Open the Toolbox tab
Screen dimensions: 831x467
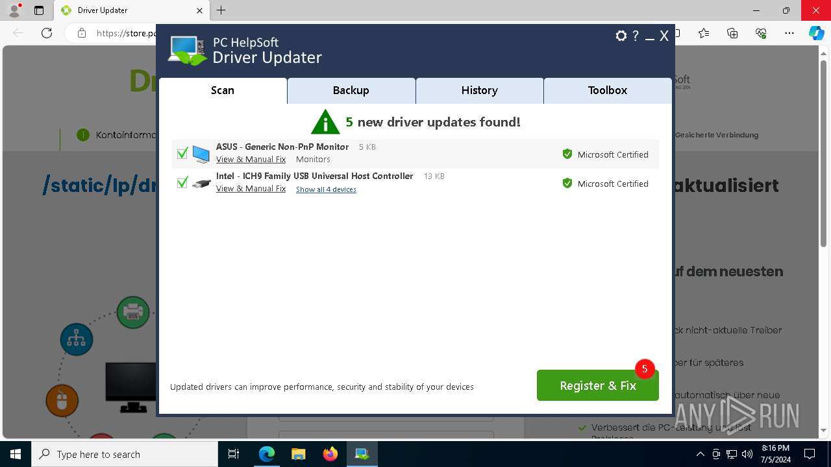(x=608, y=91)
